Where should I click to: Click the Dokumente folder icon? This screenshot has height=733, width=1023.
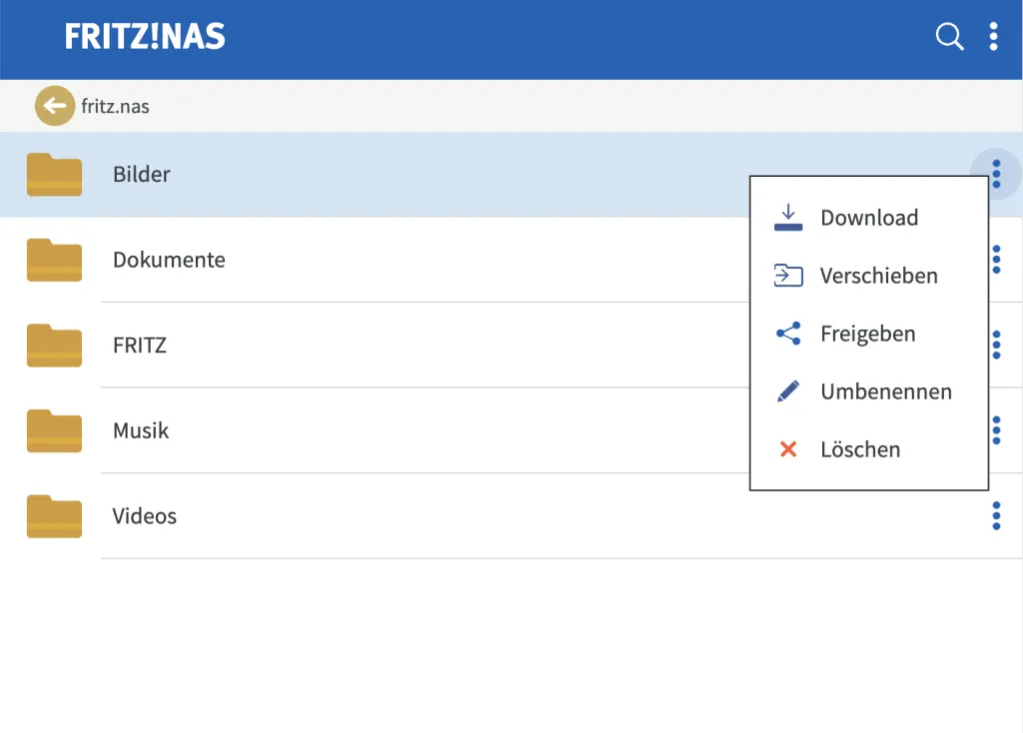coord(54,261)
